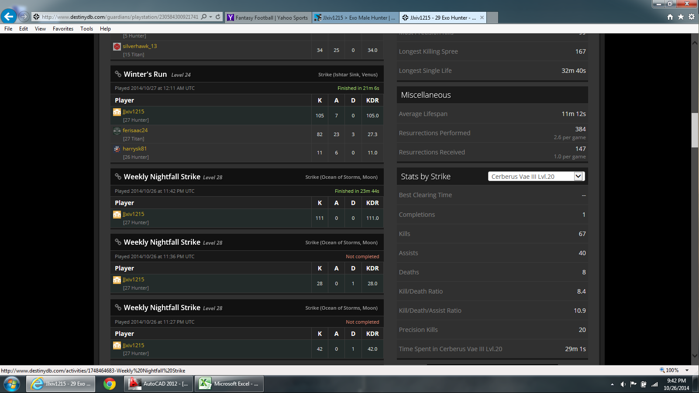The height and width of the screenshot is (393, 699).
Task: Open harrysk81 player profile link
Action: click(x=134, y=149)
